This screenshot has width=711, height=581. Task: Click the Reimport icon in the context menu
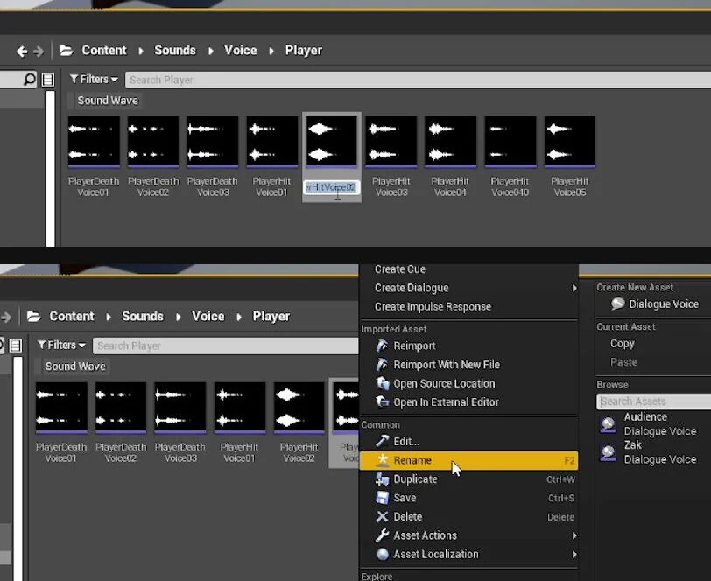[x=383, y=346]
